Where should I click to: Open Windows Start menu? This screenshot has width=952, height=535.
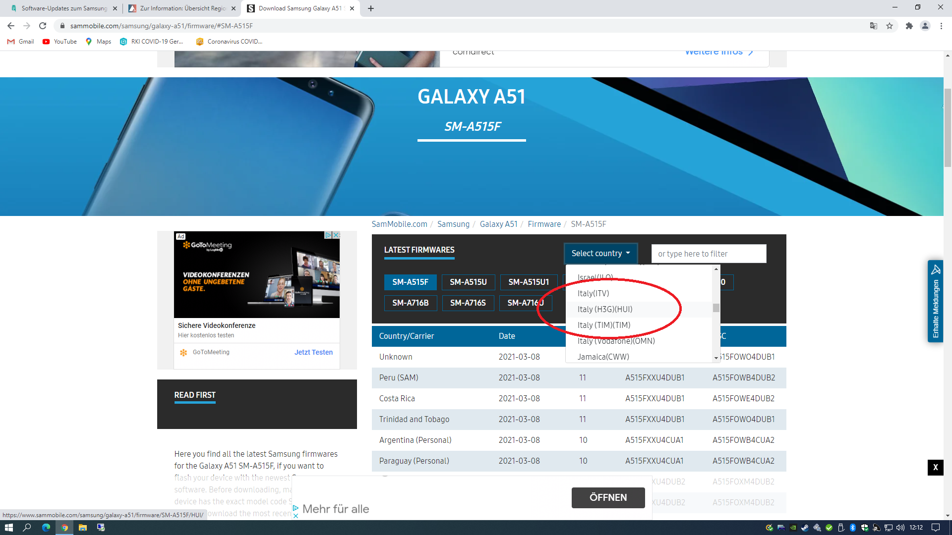point(8,528)
